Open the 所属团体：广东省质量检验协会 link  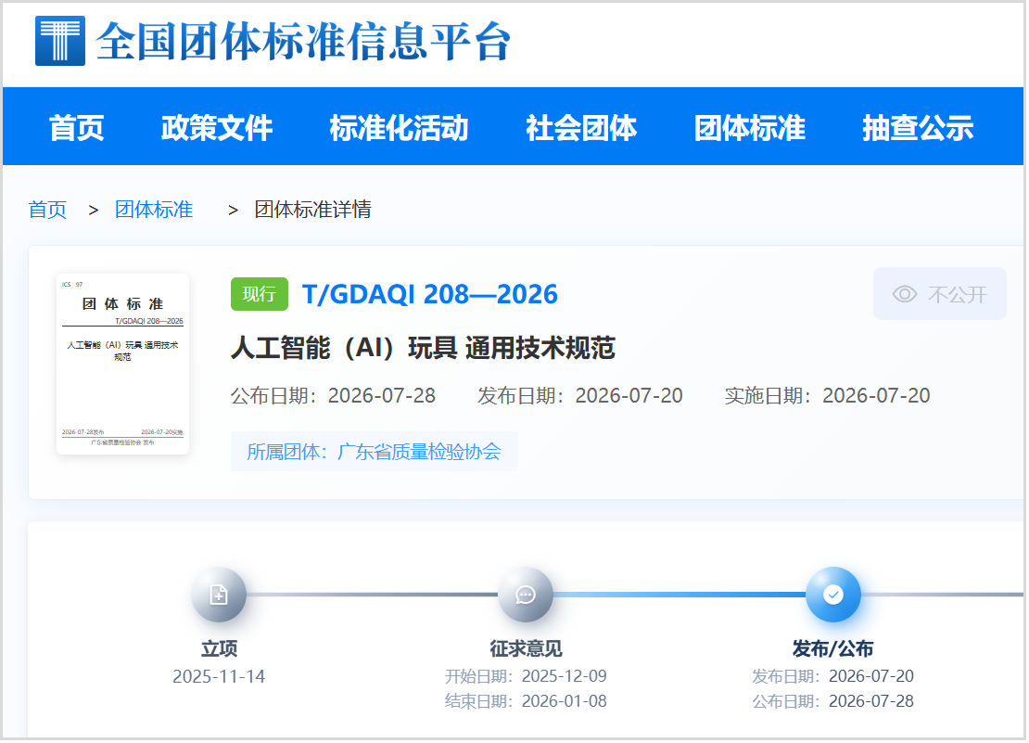(x=375, y=453)
